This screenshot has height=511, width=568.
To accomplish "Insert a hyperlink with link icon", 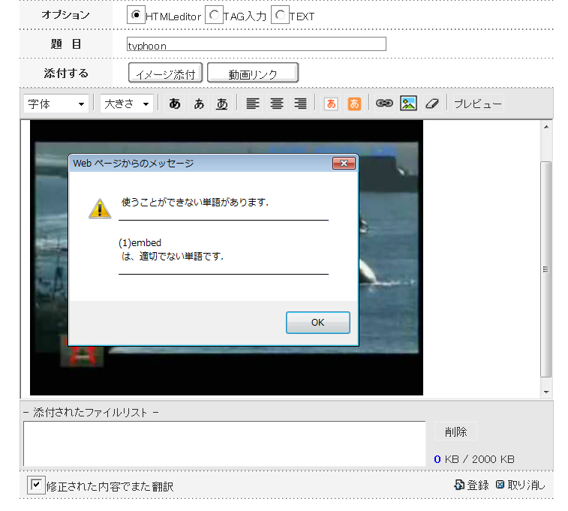I will pos(384,104).
